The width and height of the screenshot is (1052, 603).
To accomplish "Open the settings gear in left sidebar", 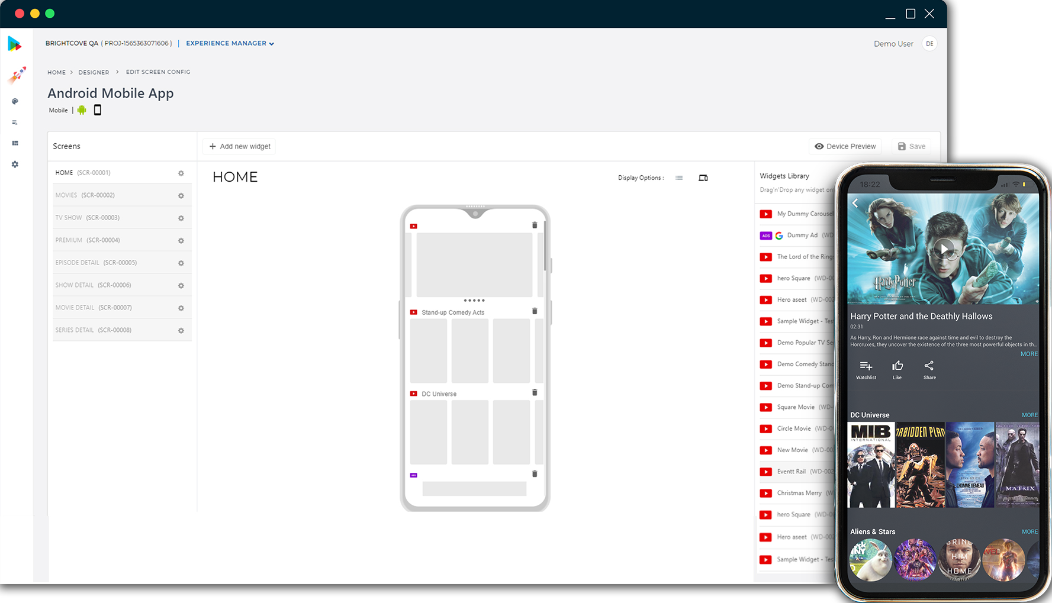I will (15, 164).
